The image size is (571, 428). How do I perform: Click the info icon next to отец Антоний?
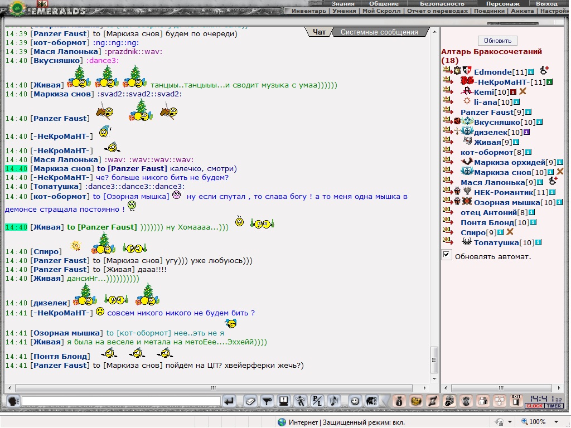(531, 212)
